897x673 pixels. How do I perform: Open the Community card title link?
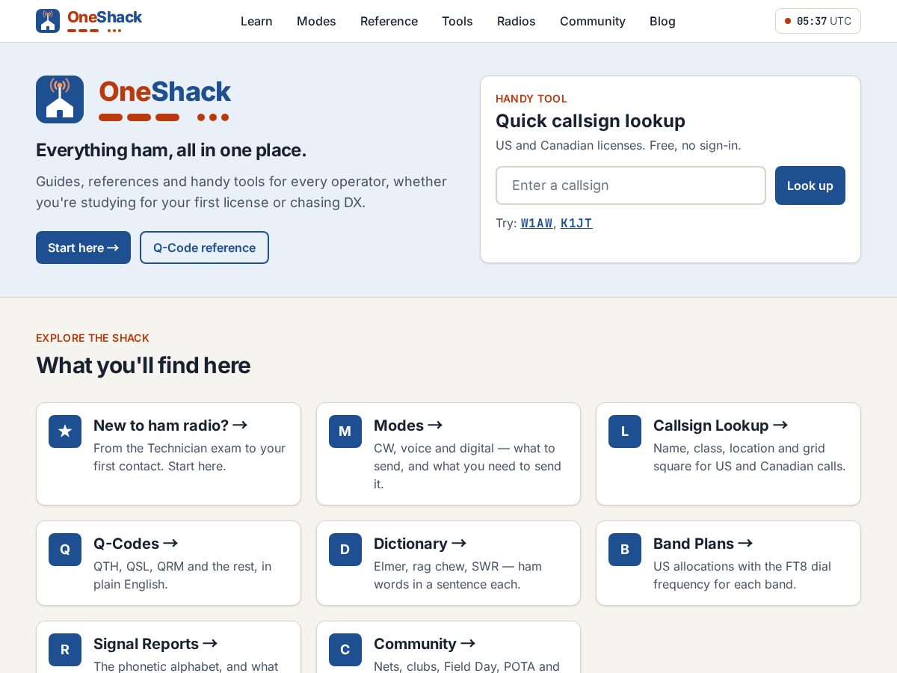click(425, 644)
